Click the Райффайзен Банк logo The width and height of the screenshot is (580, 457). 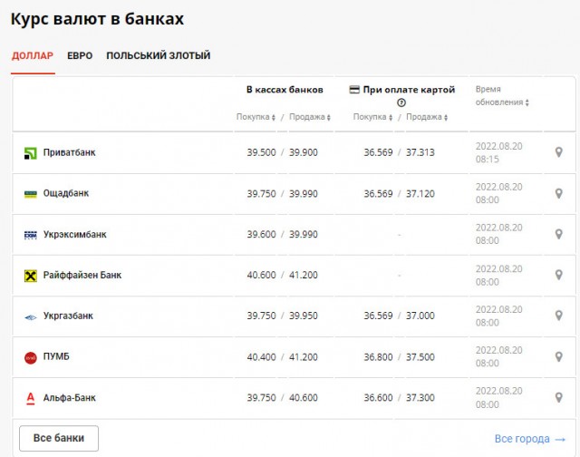(30, 275)
